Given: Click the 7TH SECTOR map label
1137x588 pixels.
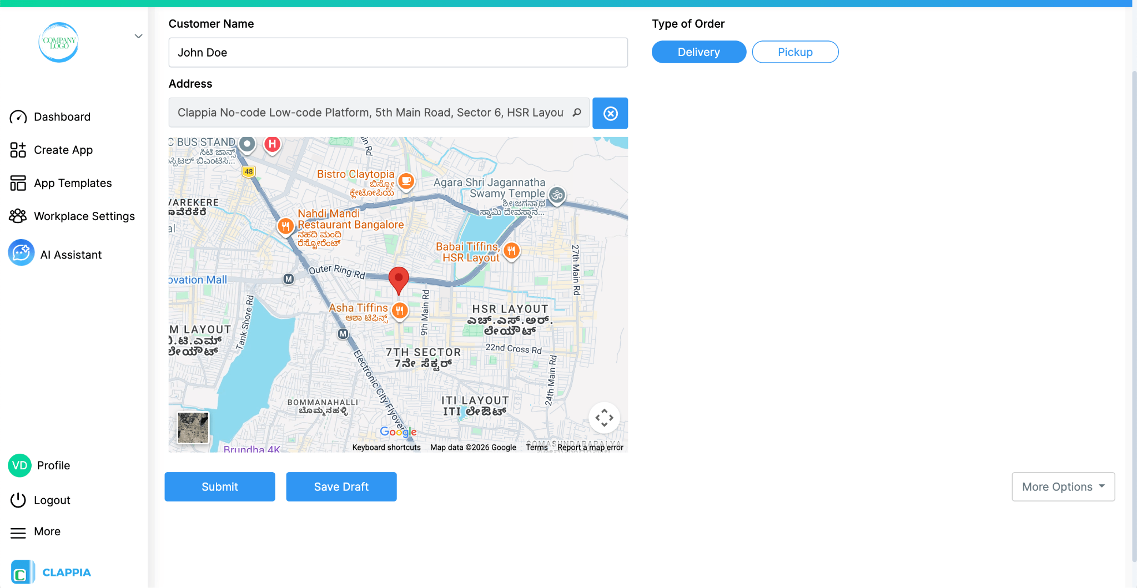Looking at the screenshot, I should coord(424,352).
